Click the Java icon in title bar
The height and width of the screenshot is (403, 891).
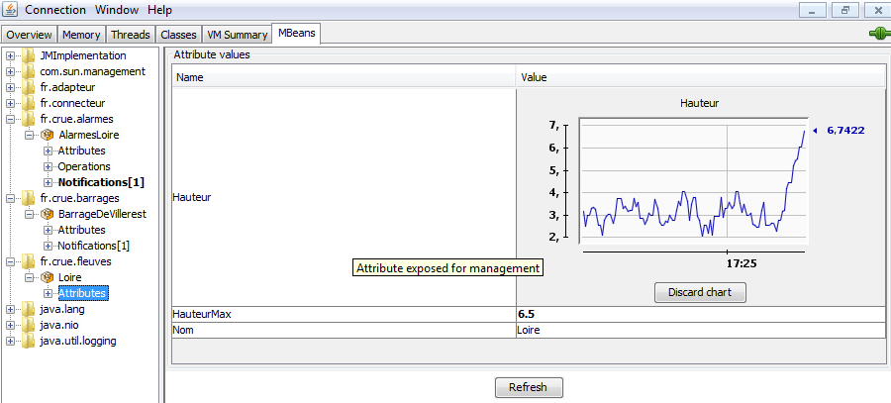pos(9,9)
